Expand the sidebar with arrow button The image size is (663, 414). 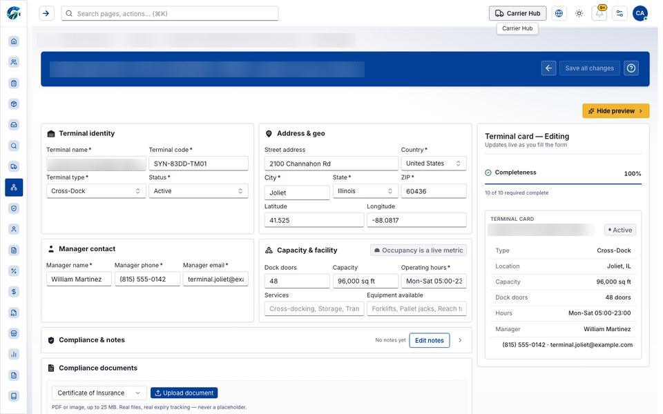(x=46, y=13)
